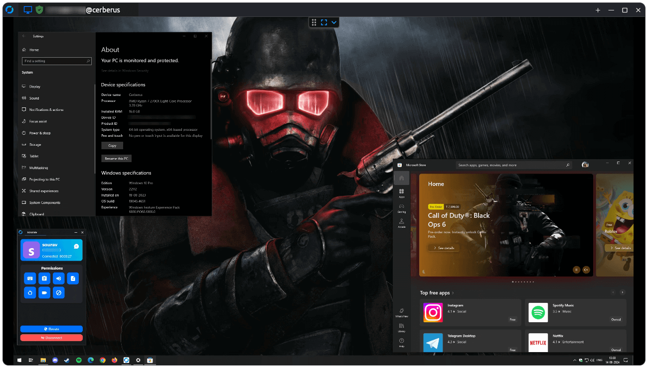Open the Gaming section in Microsoft Store

tap(402, 208)
